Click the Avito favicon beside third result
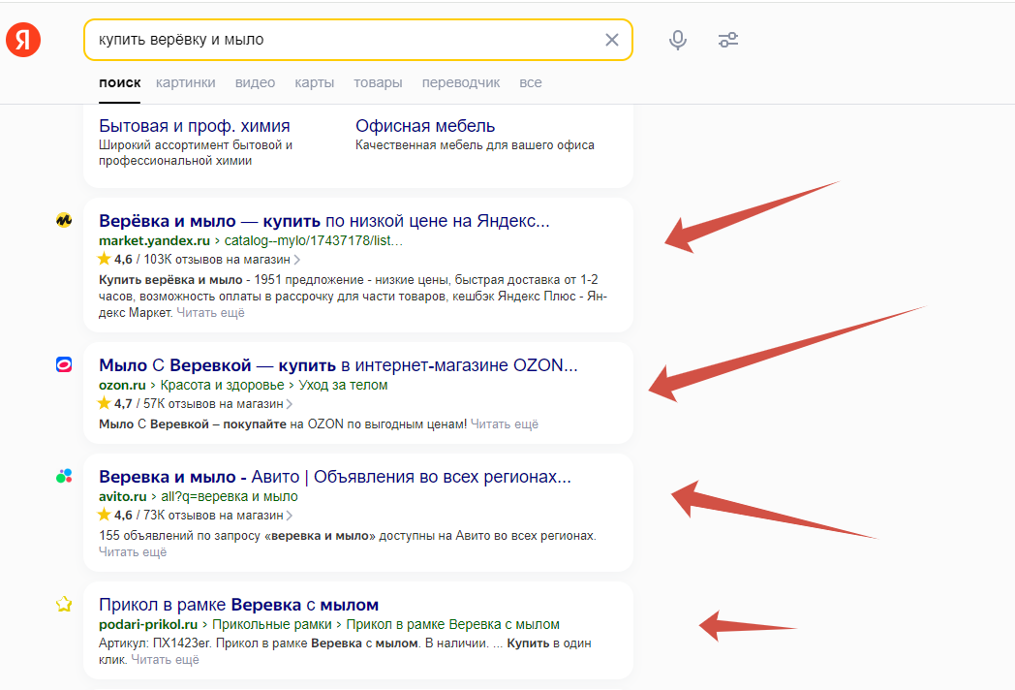This screenshot has width=1015, height=690. 64,476
